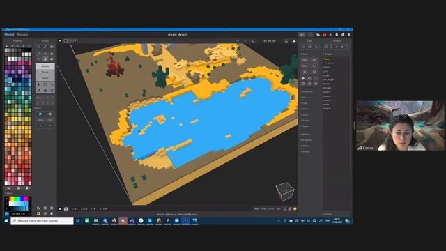Screen dimensions: 446x251
Task: Create new model with the page icon
Action: (x=337, y=35)
